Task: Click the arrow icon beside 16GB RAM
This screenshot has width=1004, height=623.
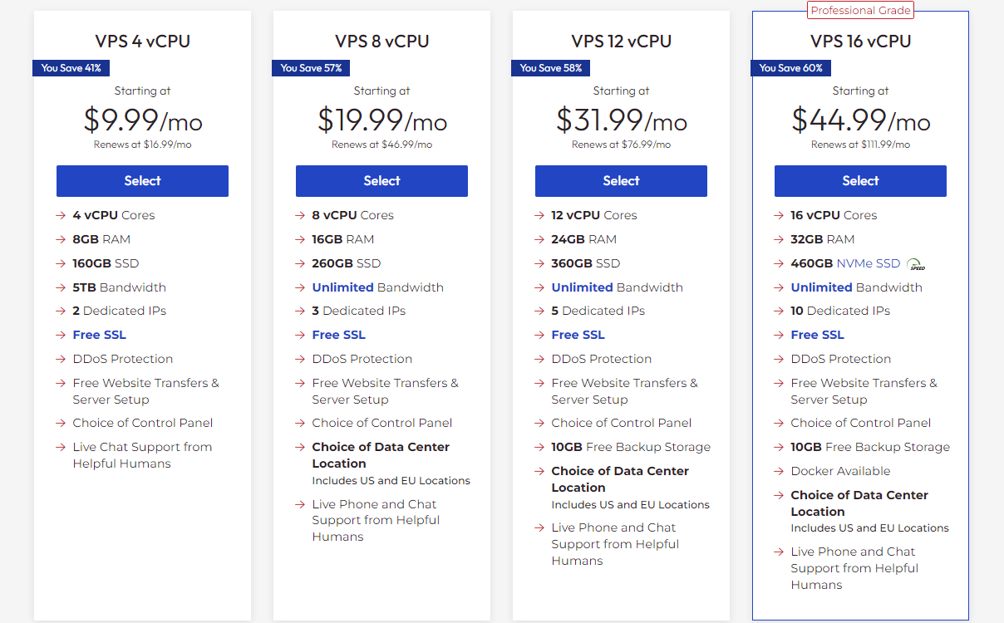Action: (300, 239)
